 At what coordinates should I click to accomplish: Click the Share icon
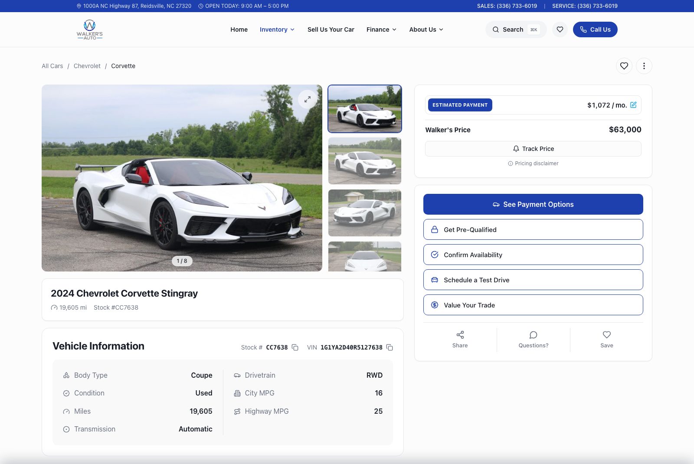[x=460, y=335]
